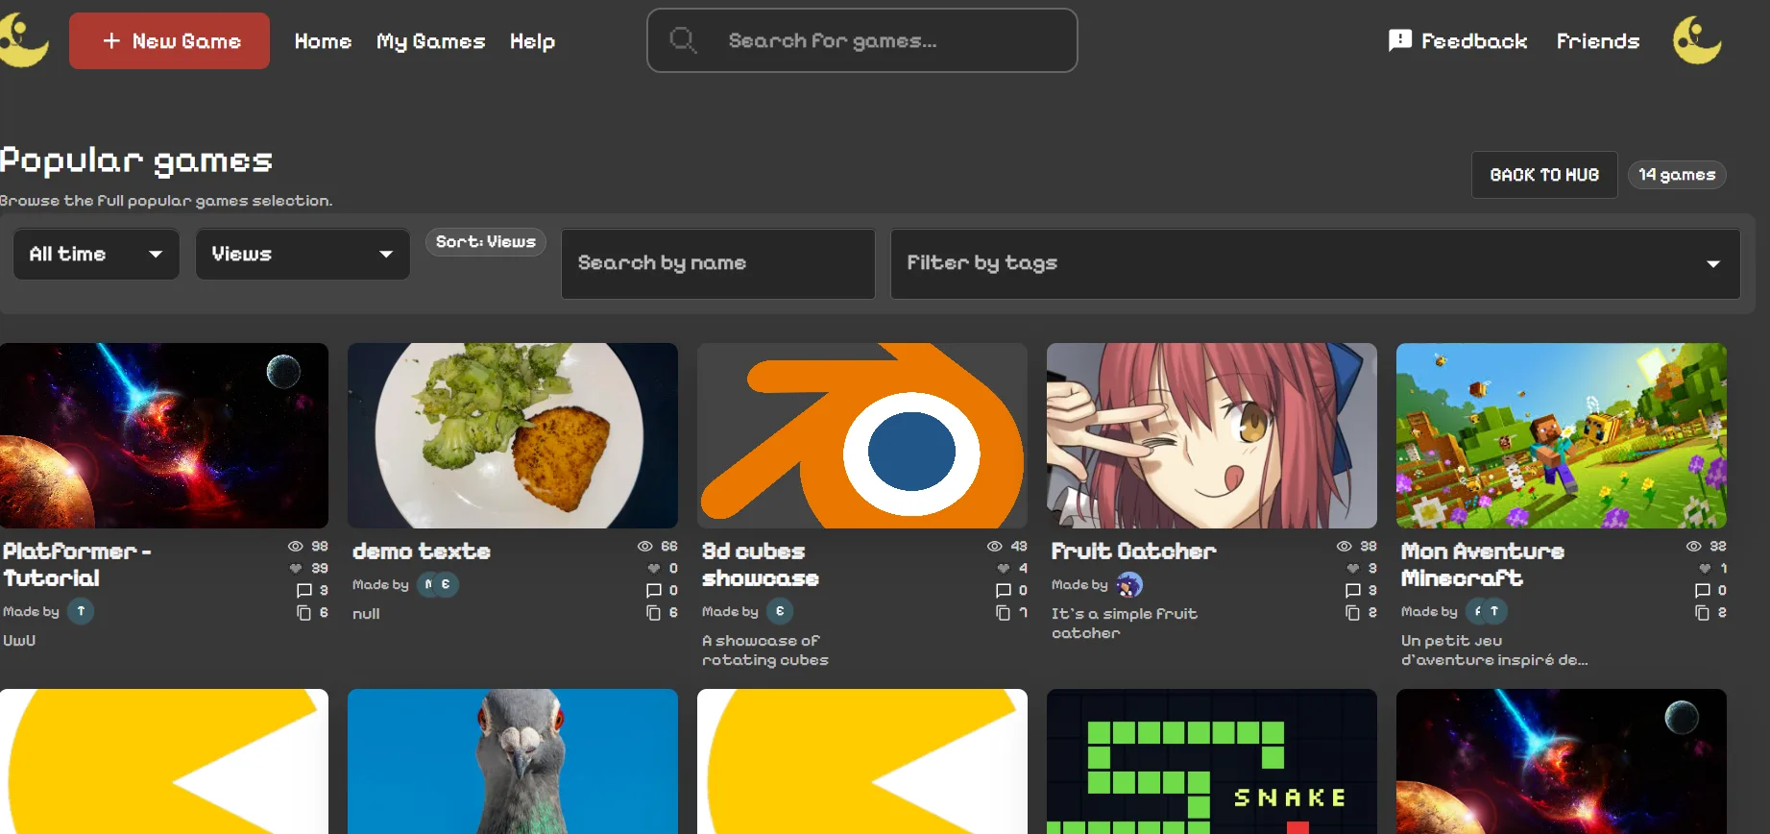This screenshot has width=1770, height=834.
Task: Click the BACK TO HUB button
Action: click(x=1544, y=175)
